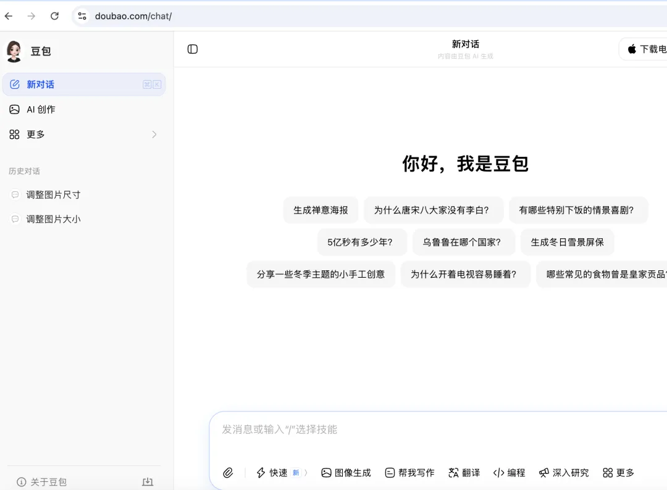Choose 帮我写作 skill
667x490 pixels.
pos(409,473)
